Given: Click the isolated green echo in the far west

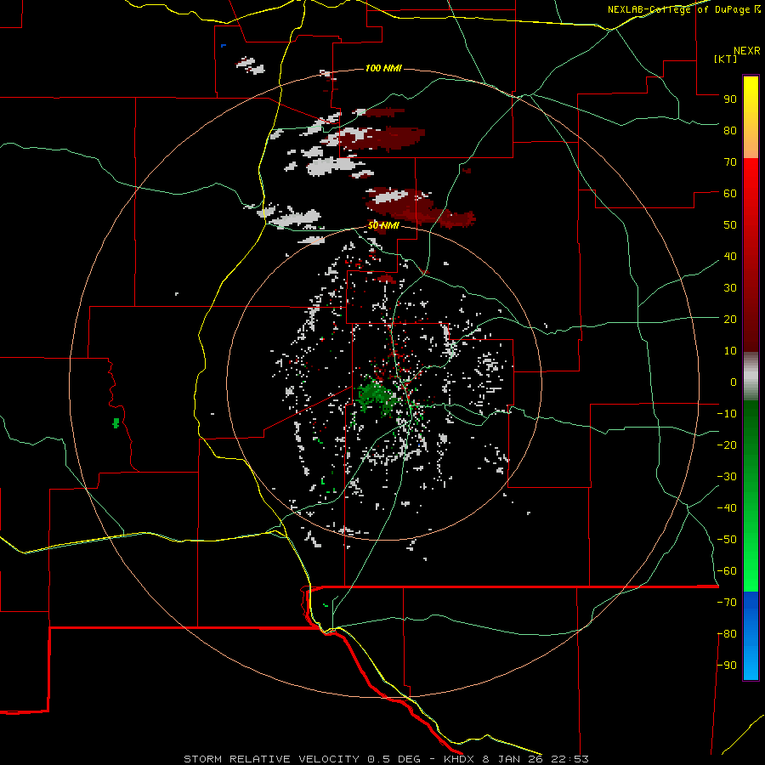Looking at the screenshot, I should click(x=116, y=422).
